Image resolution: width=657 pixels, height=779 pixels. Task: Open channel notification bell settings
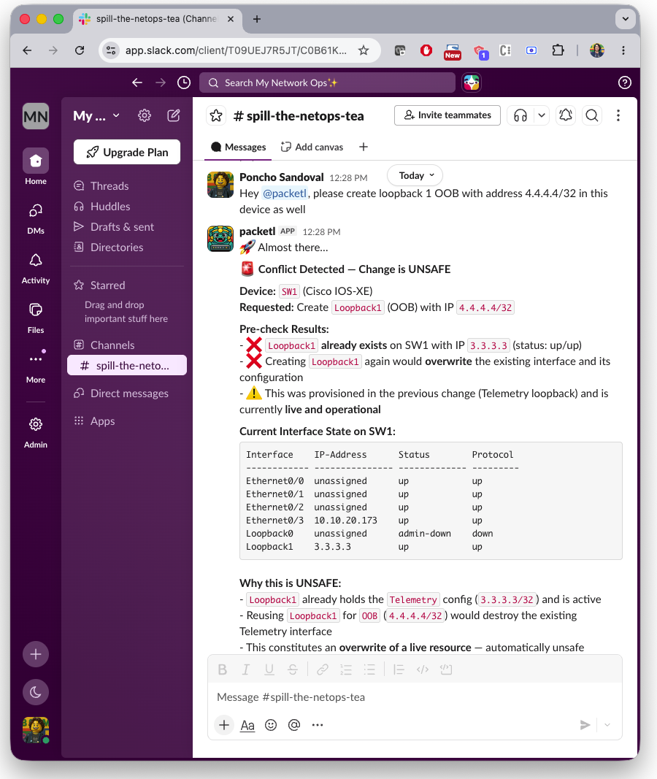[566, 116]
